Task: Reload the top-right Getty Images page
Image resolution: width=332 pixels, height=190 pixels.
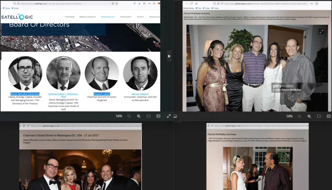Action: tap(191, 3)
